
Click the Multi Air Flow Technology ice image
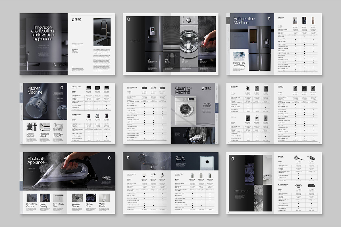click(x=239, y=56)
